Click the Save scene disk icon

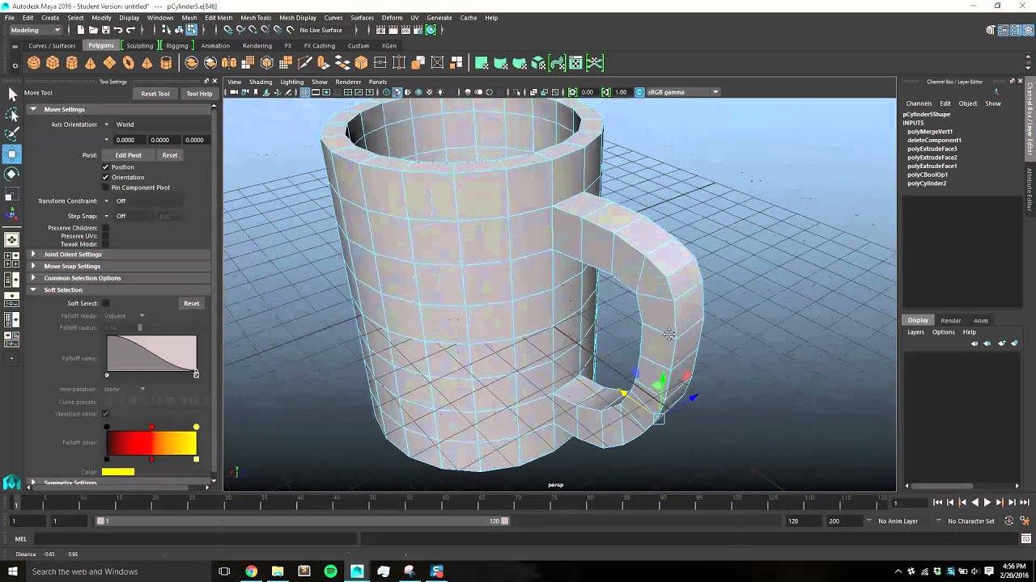click(x=105, y=30)
